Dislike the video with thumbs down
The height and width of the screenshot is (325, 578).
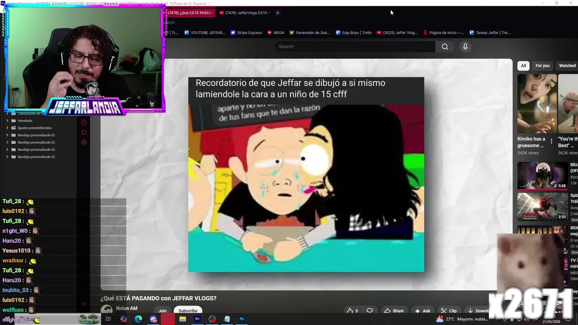(x=370, y=311)
